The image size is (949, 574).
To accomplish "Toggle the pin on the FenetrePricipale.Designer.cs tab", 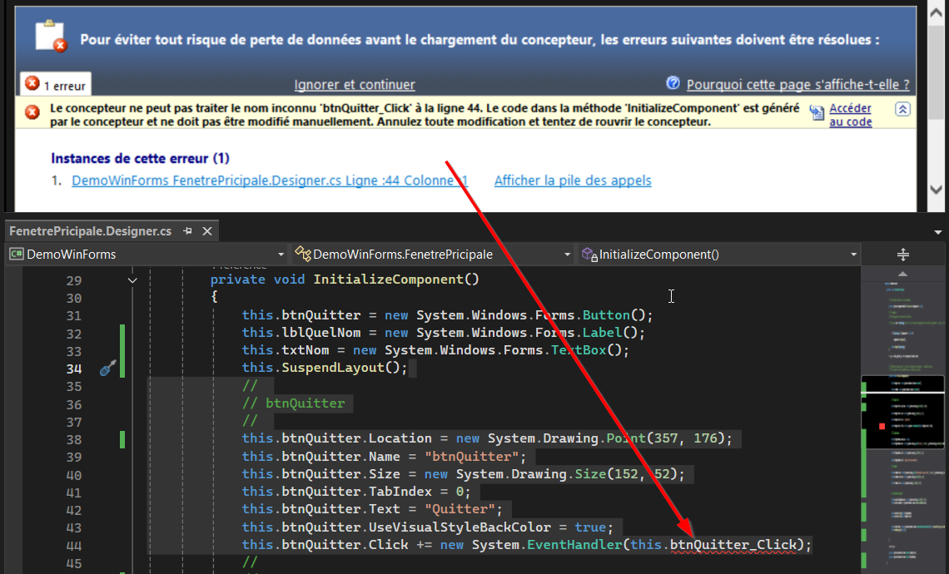I will coord(188,231).
